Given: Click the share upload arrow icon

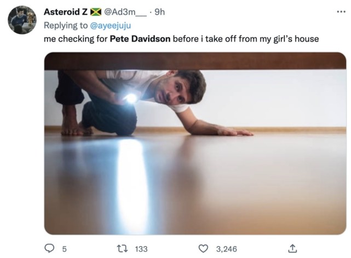Looking at the screenshot, I should [x=292, y=249].
